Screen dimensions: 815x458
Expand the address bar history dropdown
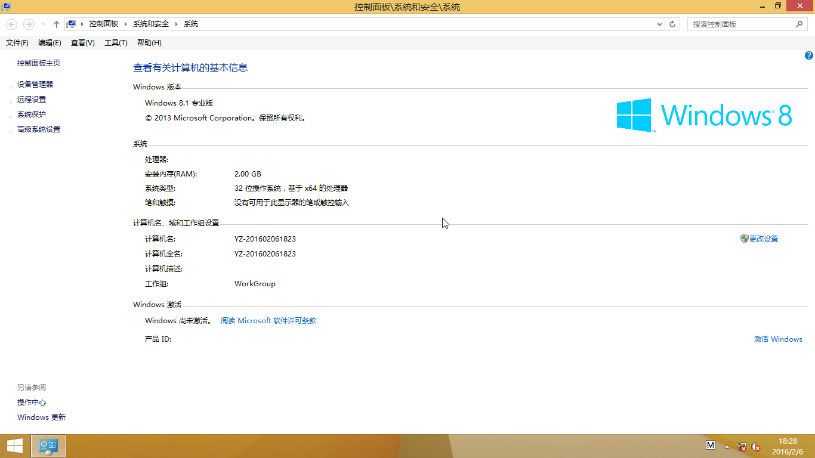tap(659, 24)
